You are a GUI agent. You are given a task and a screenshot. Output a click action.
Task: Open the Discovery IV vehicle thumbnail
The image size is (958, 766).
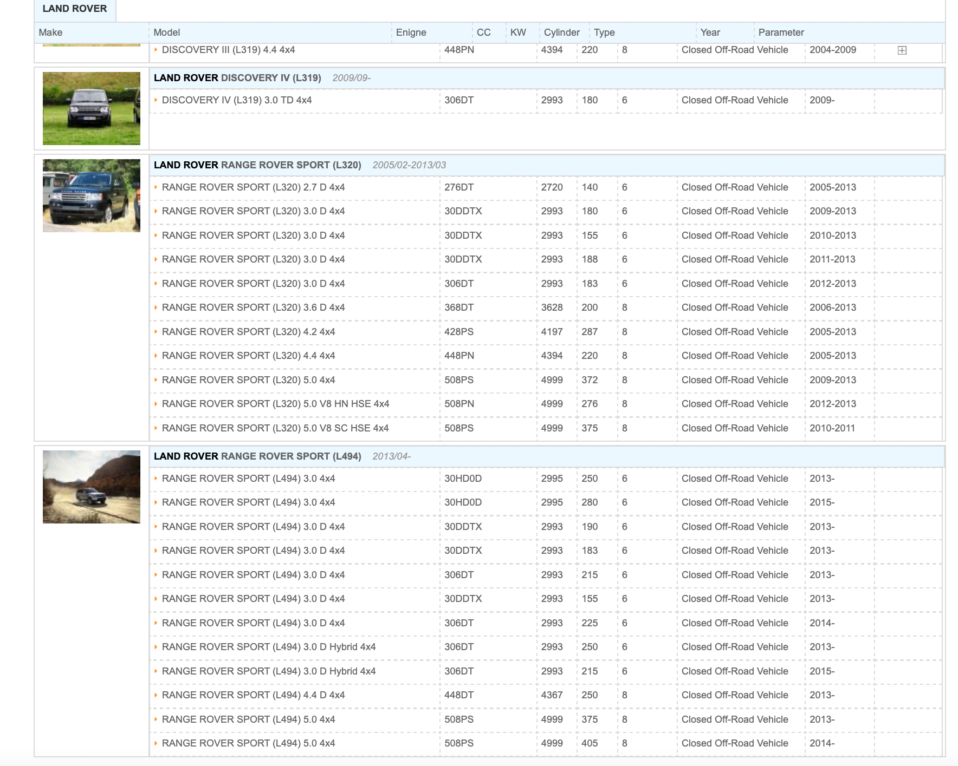tap(92, 108)
